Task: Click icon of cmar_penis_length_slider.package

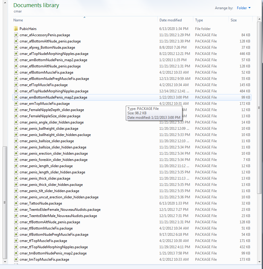Action: pos(16,166)
